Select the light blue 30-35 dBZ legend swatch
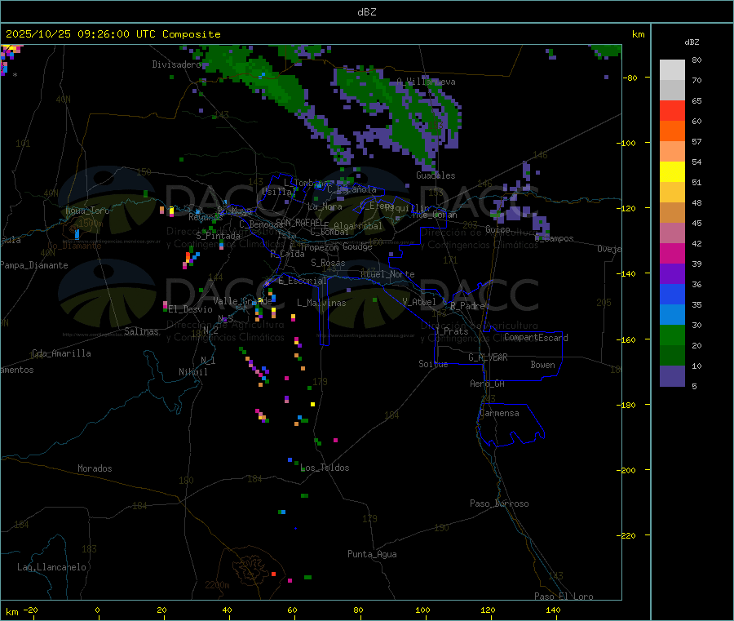The image size is (734, 621). pyautogui.click(x=672, y=315)
